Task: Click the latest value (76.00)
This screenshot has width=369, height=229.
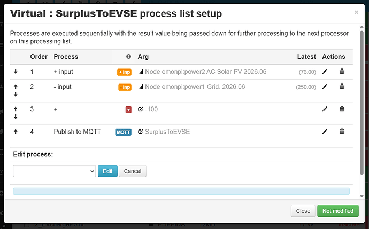Action: tap(307, 72)
